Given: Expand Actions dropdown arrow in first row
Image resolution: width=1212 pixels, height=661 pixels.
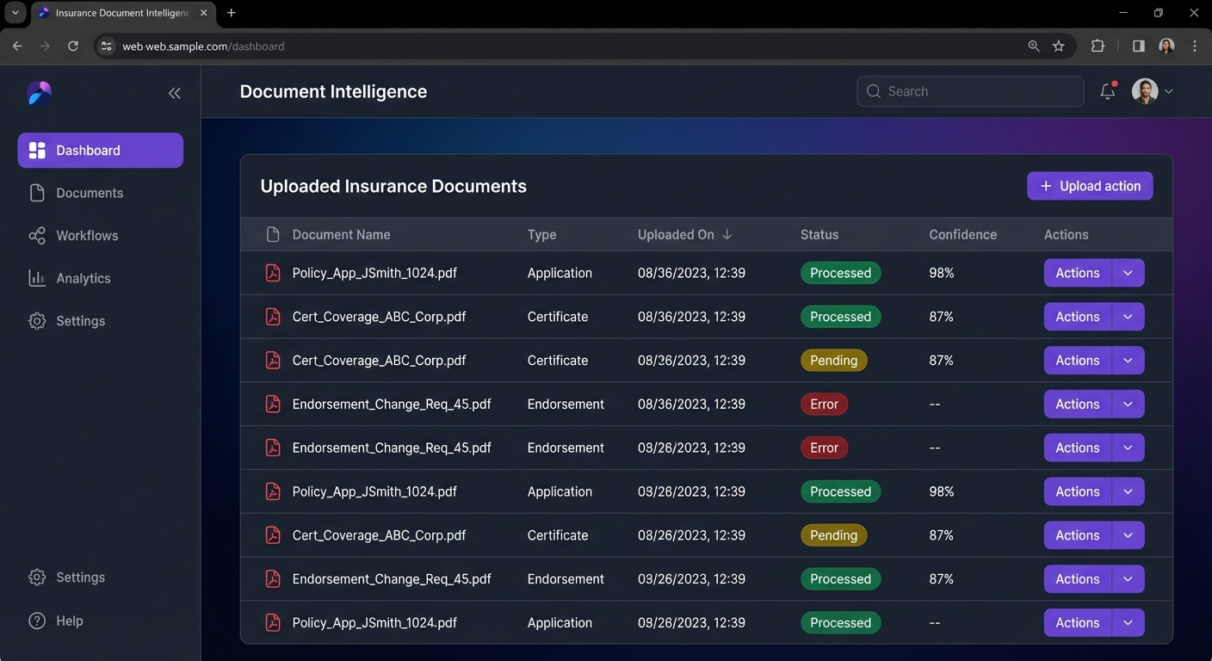Looking at the screenshot, I should click(x=1128, y=273).
